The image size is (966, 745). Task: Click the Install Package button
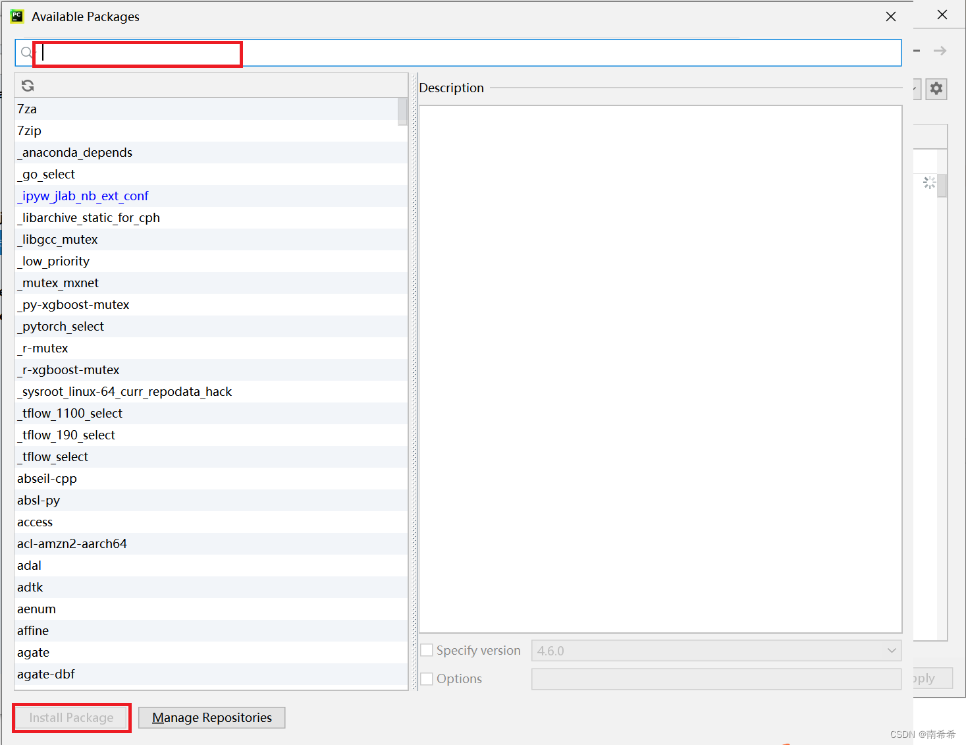(x=70, y=717)
